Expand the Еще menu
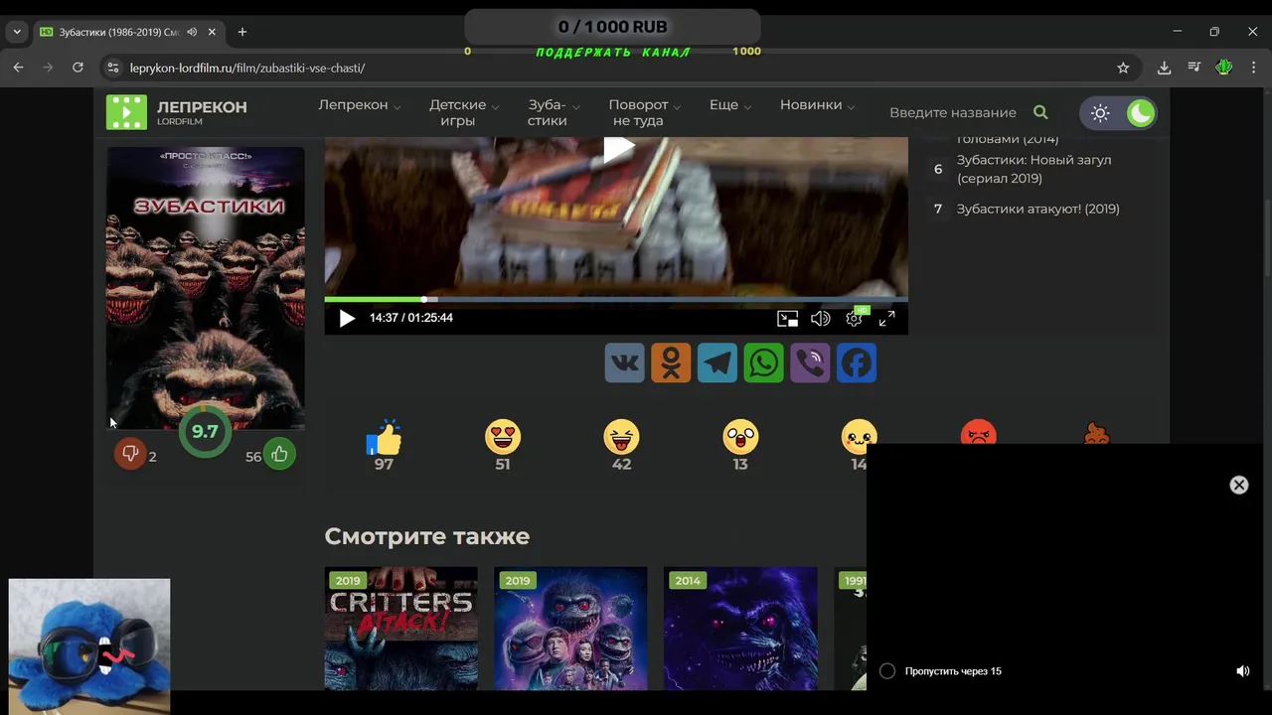1272x715 pixels. pyautogui.click(x=730, y=105)
